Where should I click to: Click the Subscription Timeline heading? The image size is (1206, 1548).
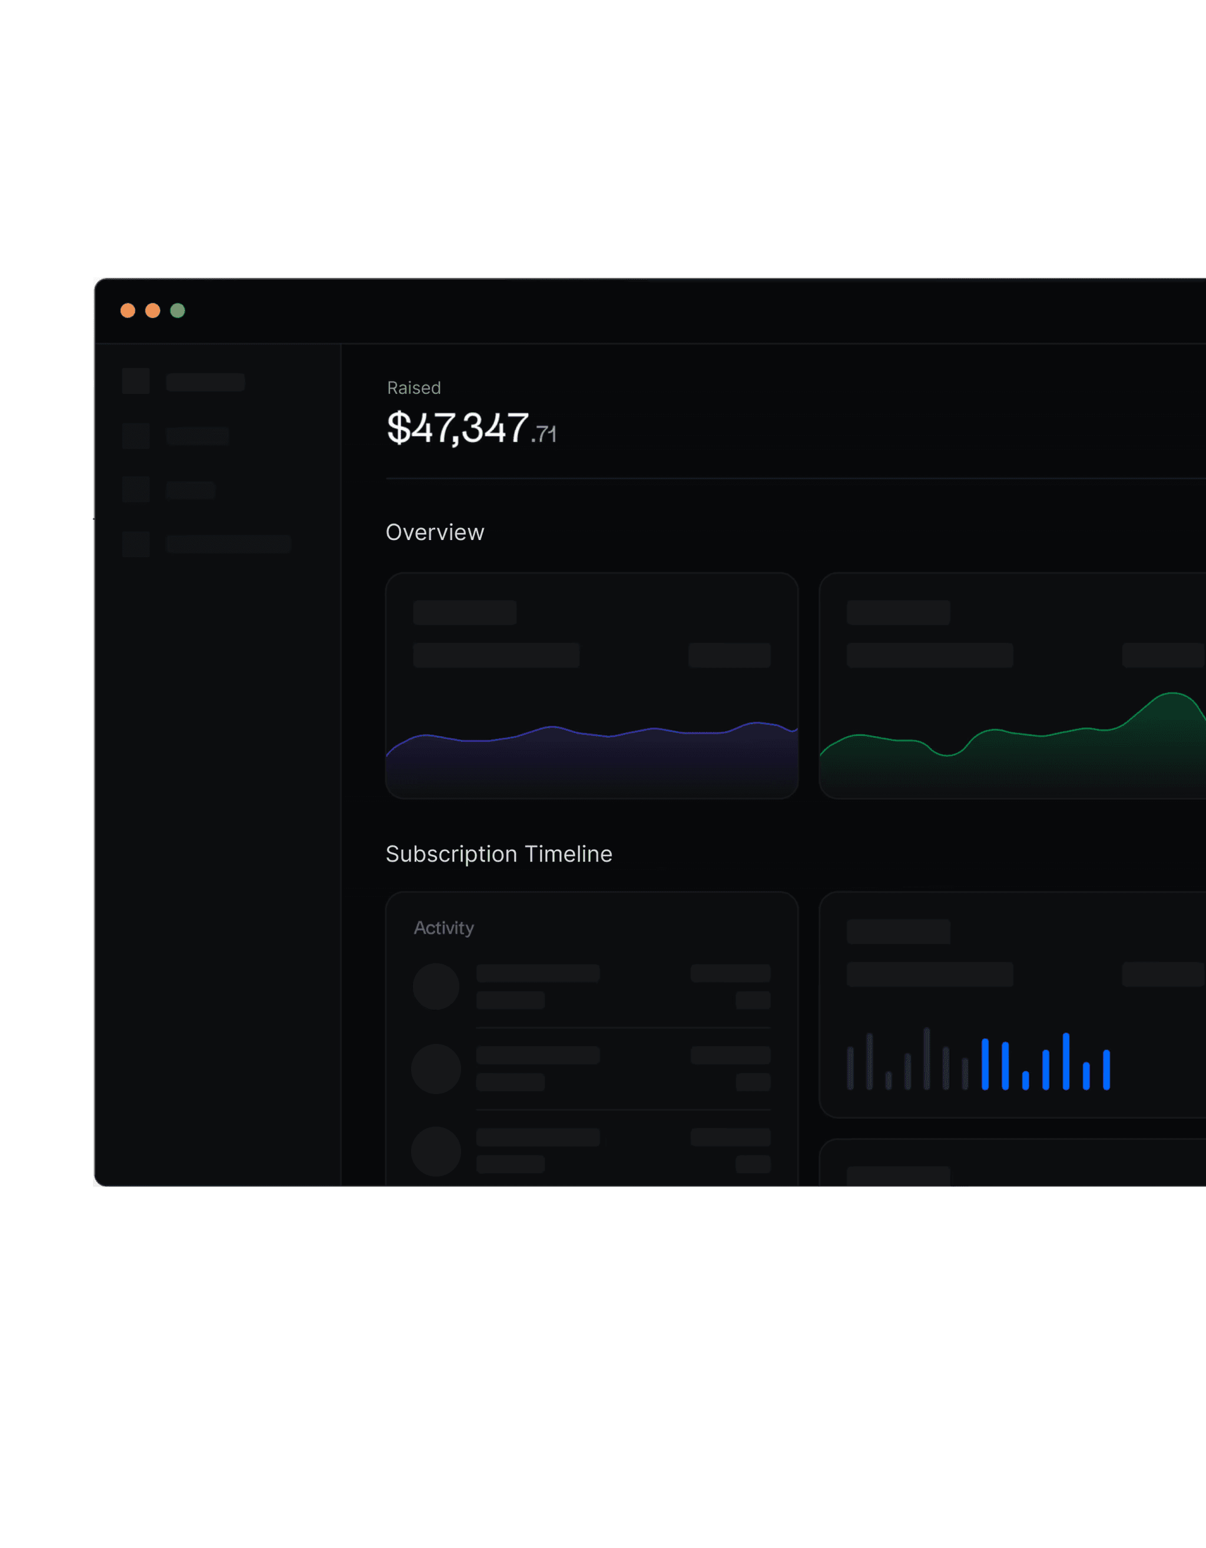pos(498,854)
